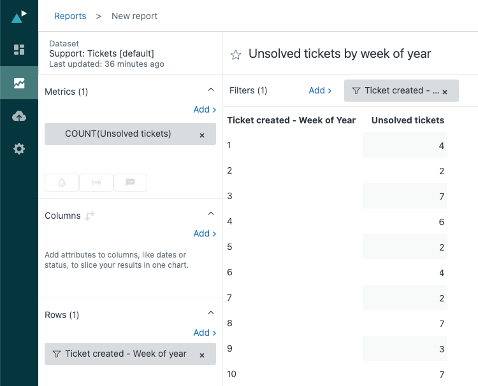Click the droplet result manipulation icon

point(62,183)
